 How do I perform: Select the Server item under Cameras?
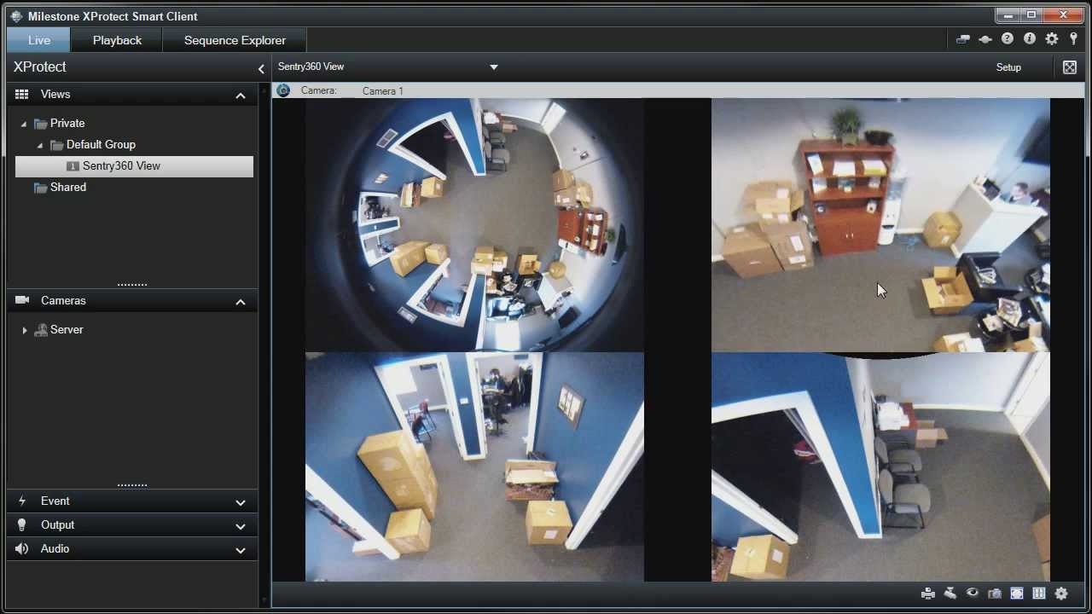coord(67,329)
